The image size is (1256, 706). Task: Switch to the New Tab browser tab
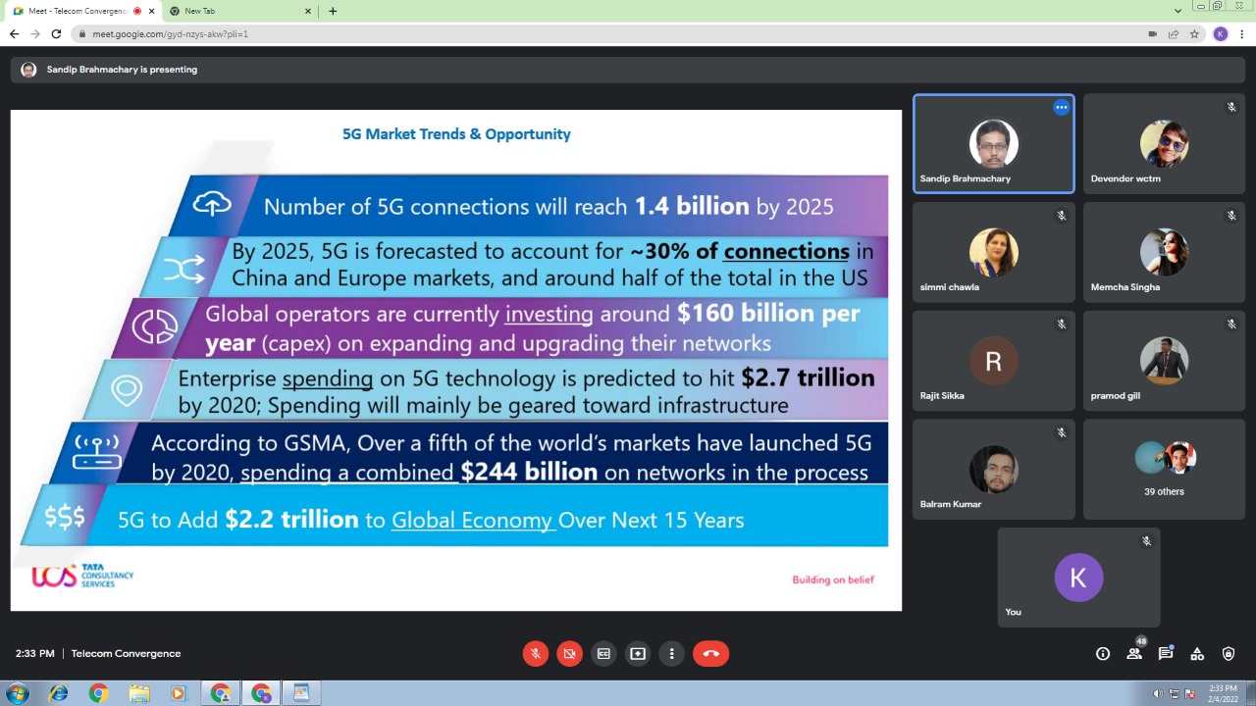coord(235,11)
